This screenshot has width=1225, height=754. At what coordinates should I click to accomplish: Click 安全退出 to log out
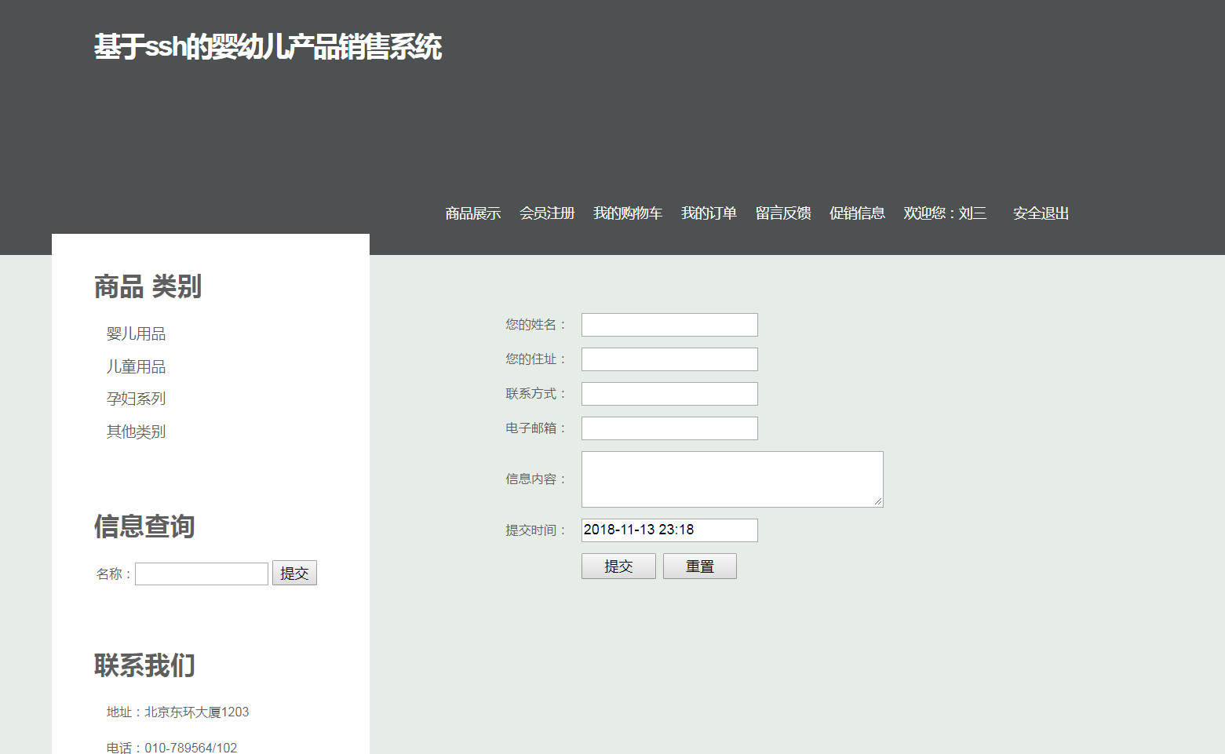[1041, 213]
